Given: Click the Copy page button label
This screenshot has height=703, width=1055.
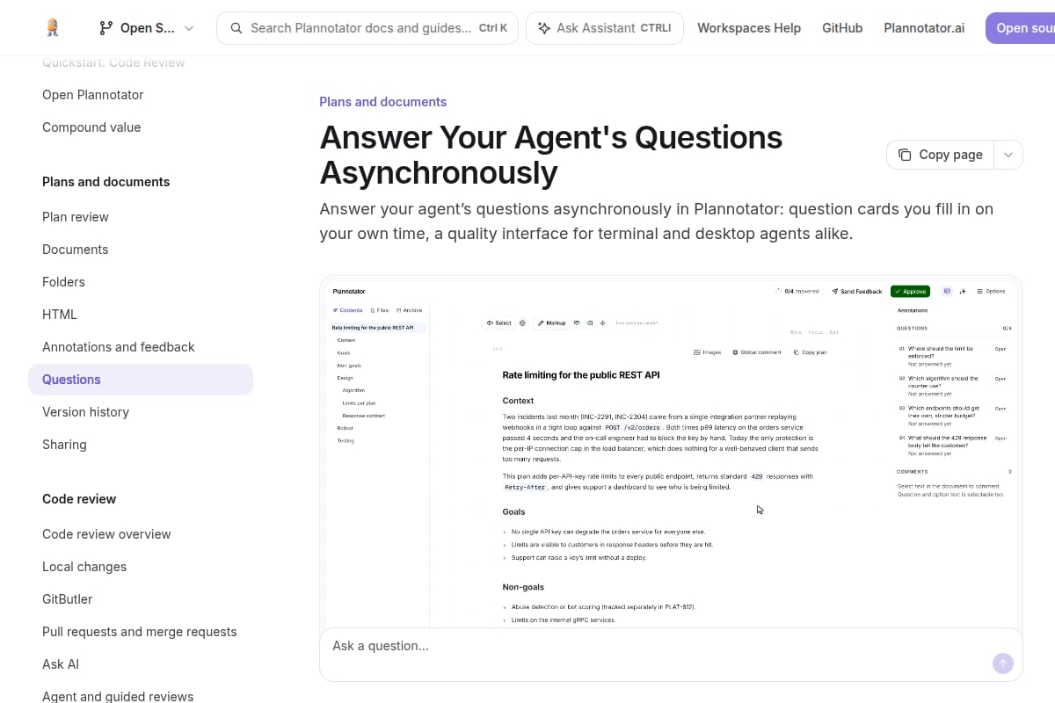Looking at the screenshot, I should click(950, 155).
